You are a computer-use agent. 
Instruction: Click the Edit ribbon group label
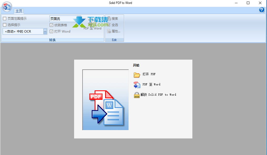tap(114, 40)
